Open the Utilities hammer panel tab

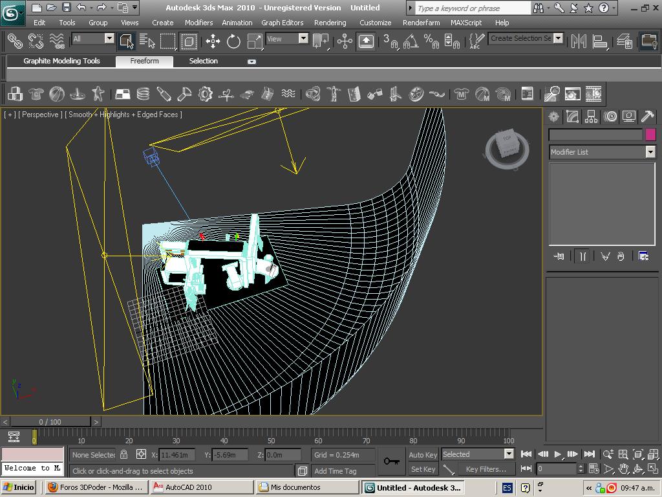[x=648, y=116]
